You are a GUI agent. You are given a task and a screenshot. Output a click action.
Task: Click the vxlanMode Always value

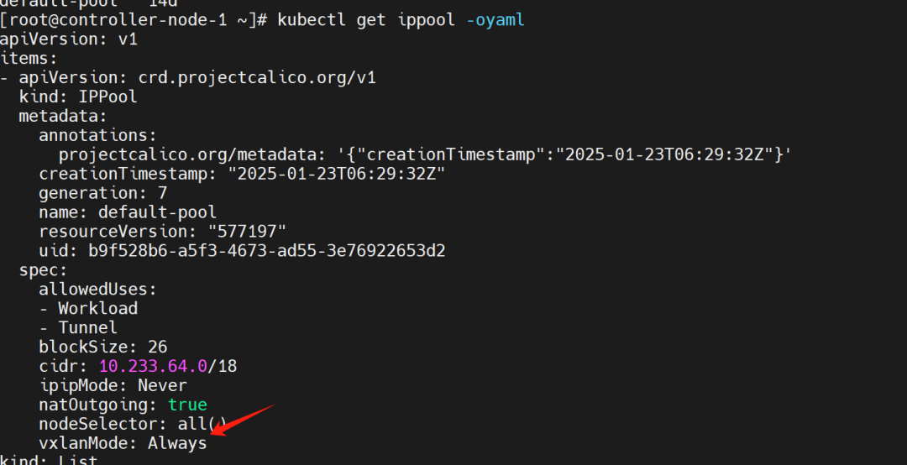pos(177,444)
